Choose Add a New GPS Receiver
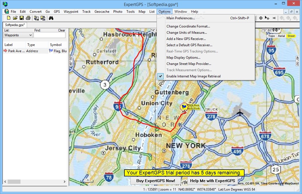Image resolution: width=302 pixels, height=194 pixels. coord(206,39)
